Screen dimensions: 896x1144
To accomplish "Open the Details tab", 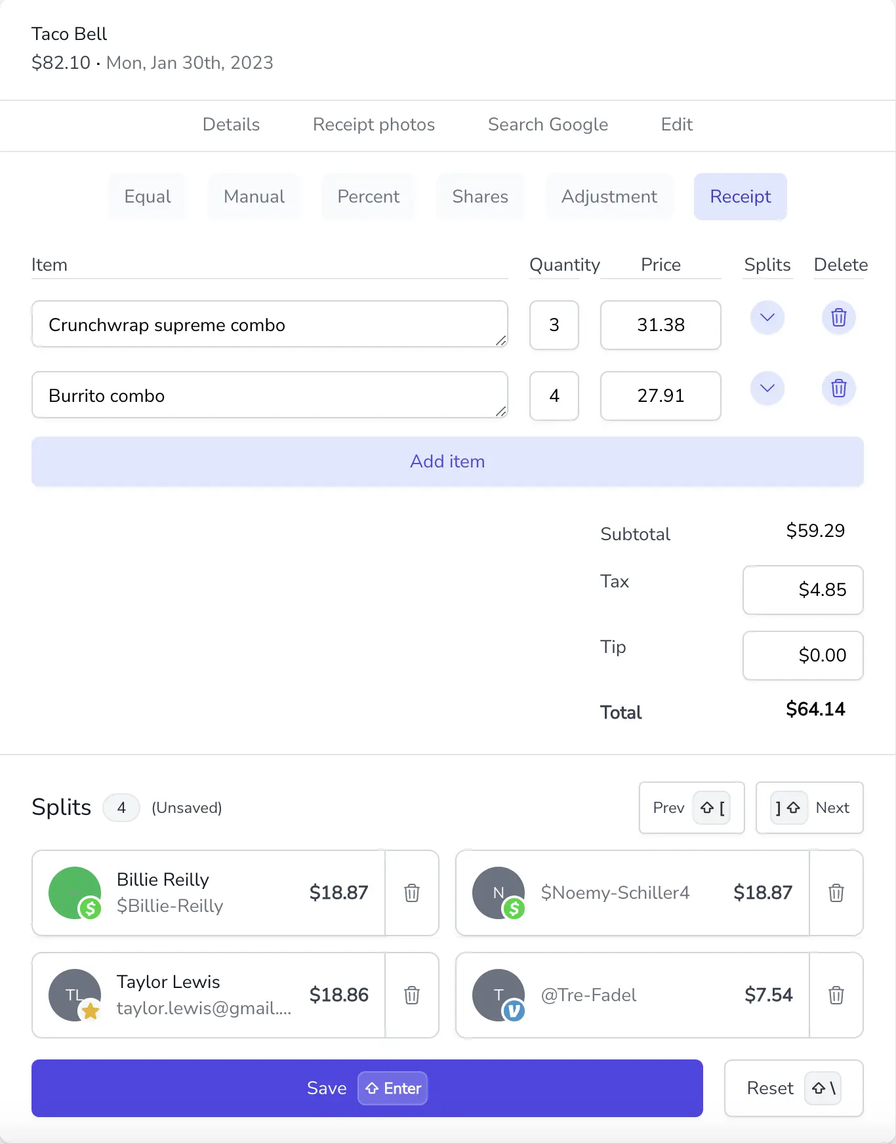I will 231,125.
